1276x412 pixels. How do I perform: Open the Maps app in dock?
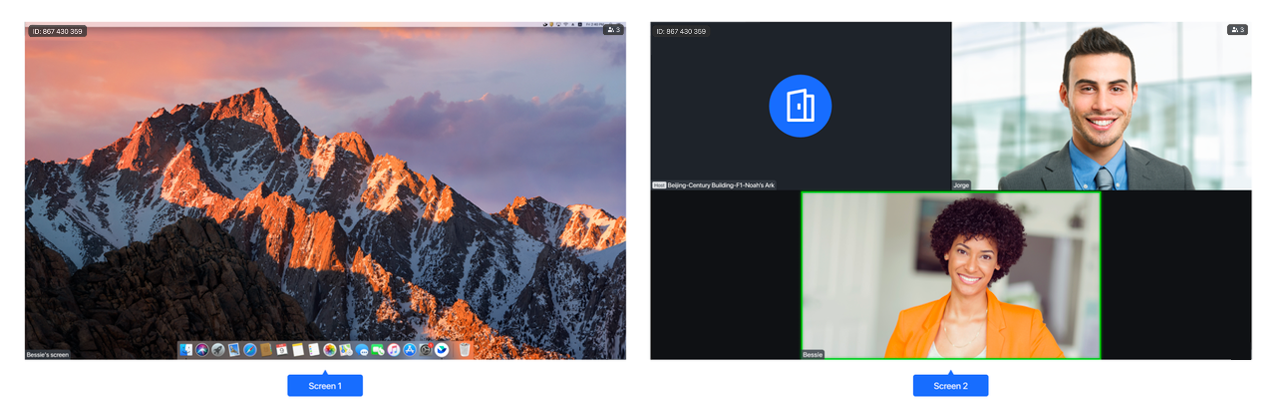point(346,350)
